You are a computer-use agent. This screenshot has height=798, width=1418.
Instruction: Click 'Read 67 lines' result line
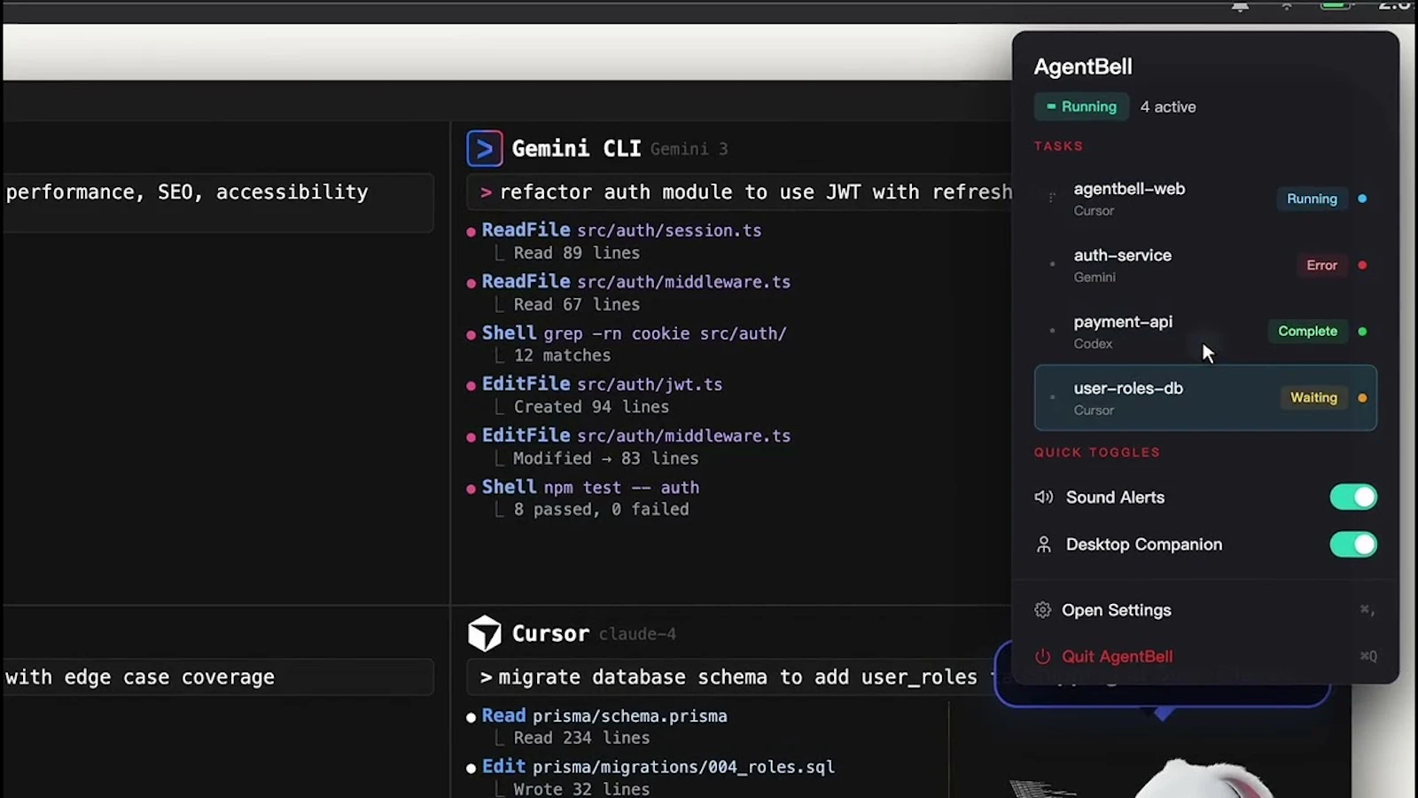pyautogui.click(x=576, y=305)
